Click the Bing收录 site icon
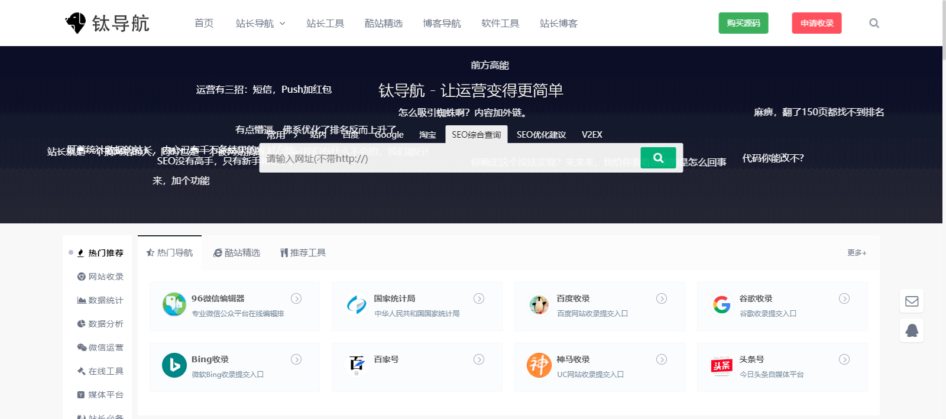Screen dimensions: 946x419 pyautogui.click(x=174, y=365)
